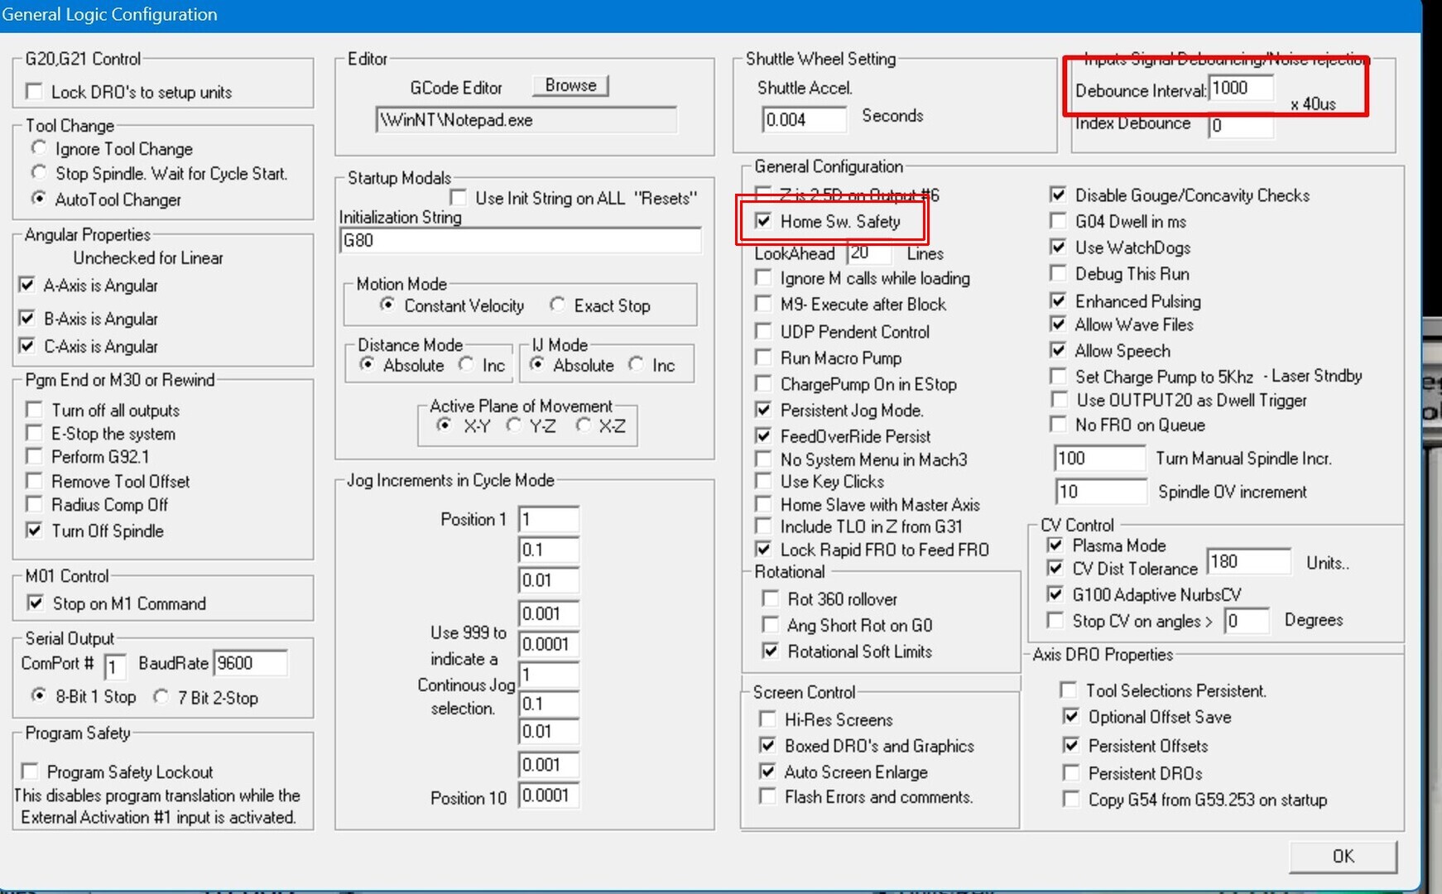Viewport: 1442px width, 894px height.
Task: Select Exact Stop motion mode
Action: tap(558, 305)
